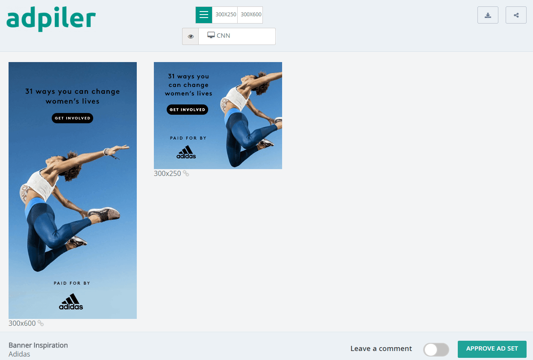Click the Banner Inspiration title

(x=38, y=345)
